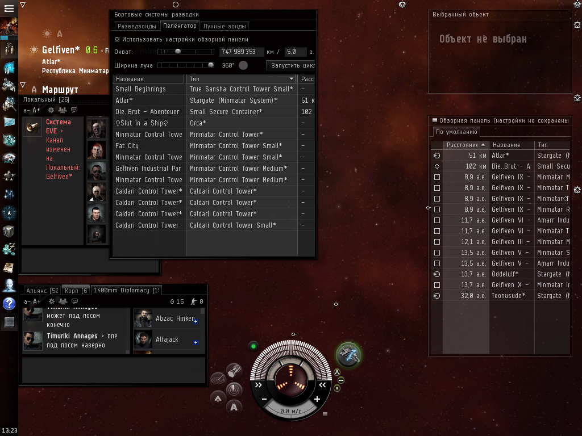Switch to the Корп chat tab
582x436 pixels.
point(76,290)
